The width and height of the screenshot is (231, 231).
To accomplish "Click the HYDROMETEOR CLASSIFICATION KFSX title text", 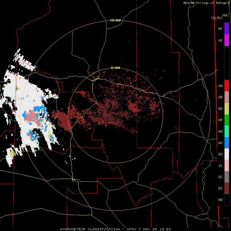I will pyautogui.click(x=115, y=229).
